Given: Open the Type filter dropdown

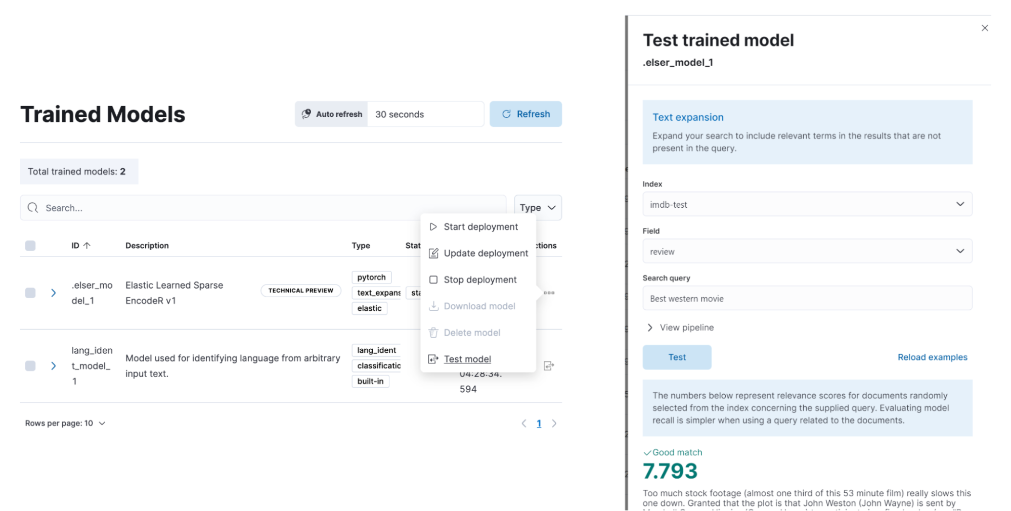Looking at the screenshot, I should 537,207.
